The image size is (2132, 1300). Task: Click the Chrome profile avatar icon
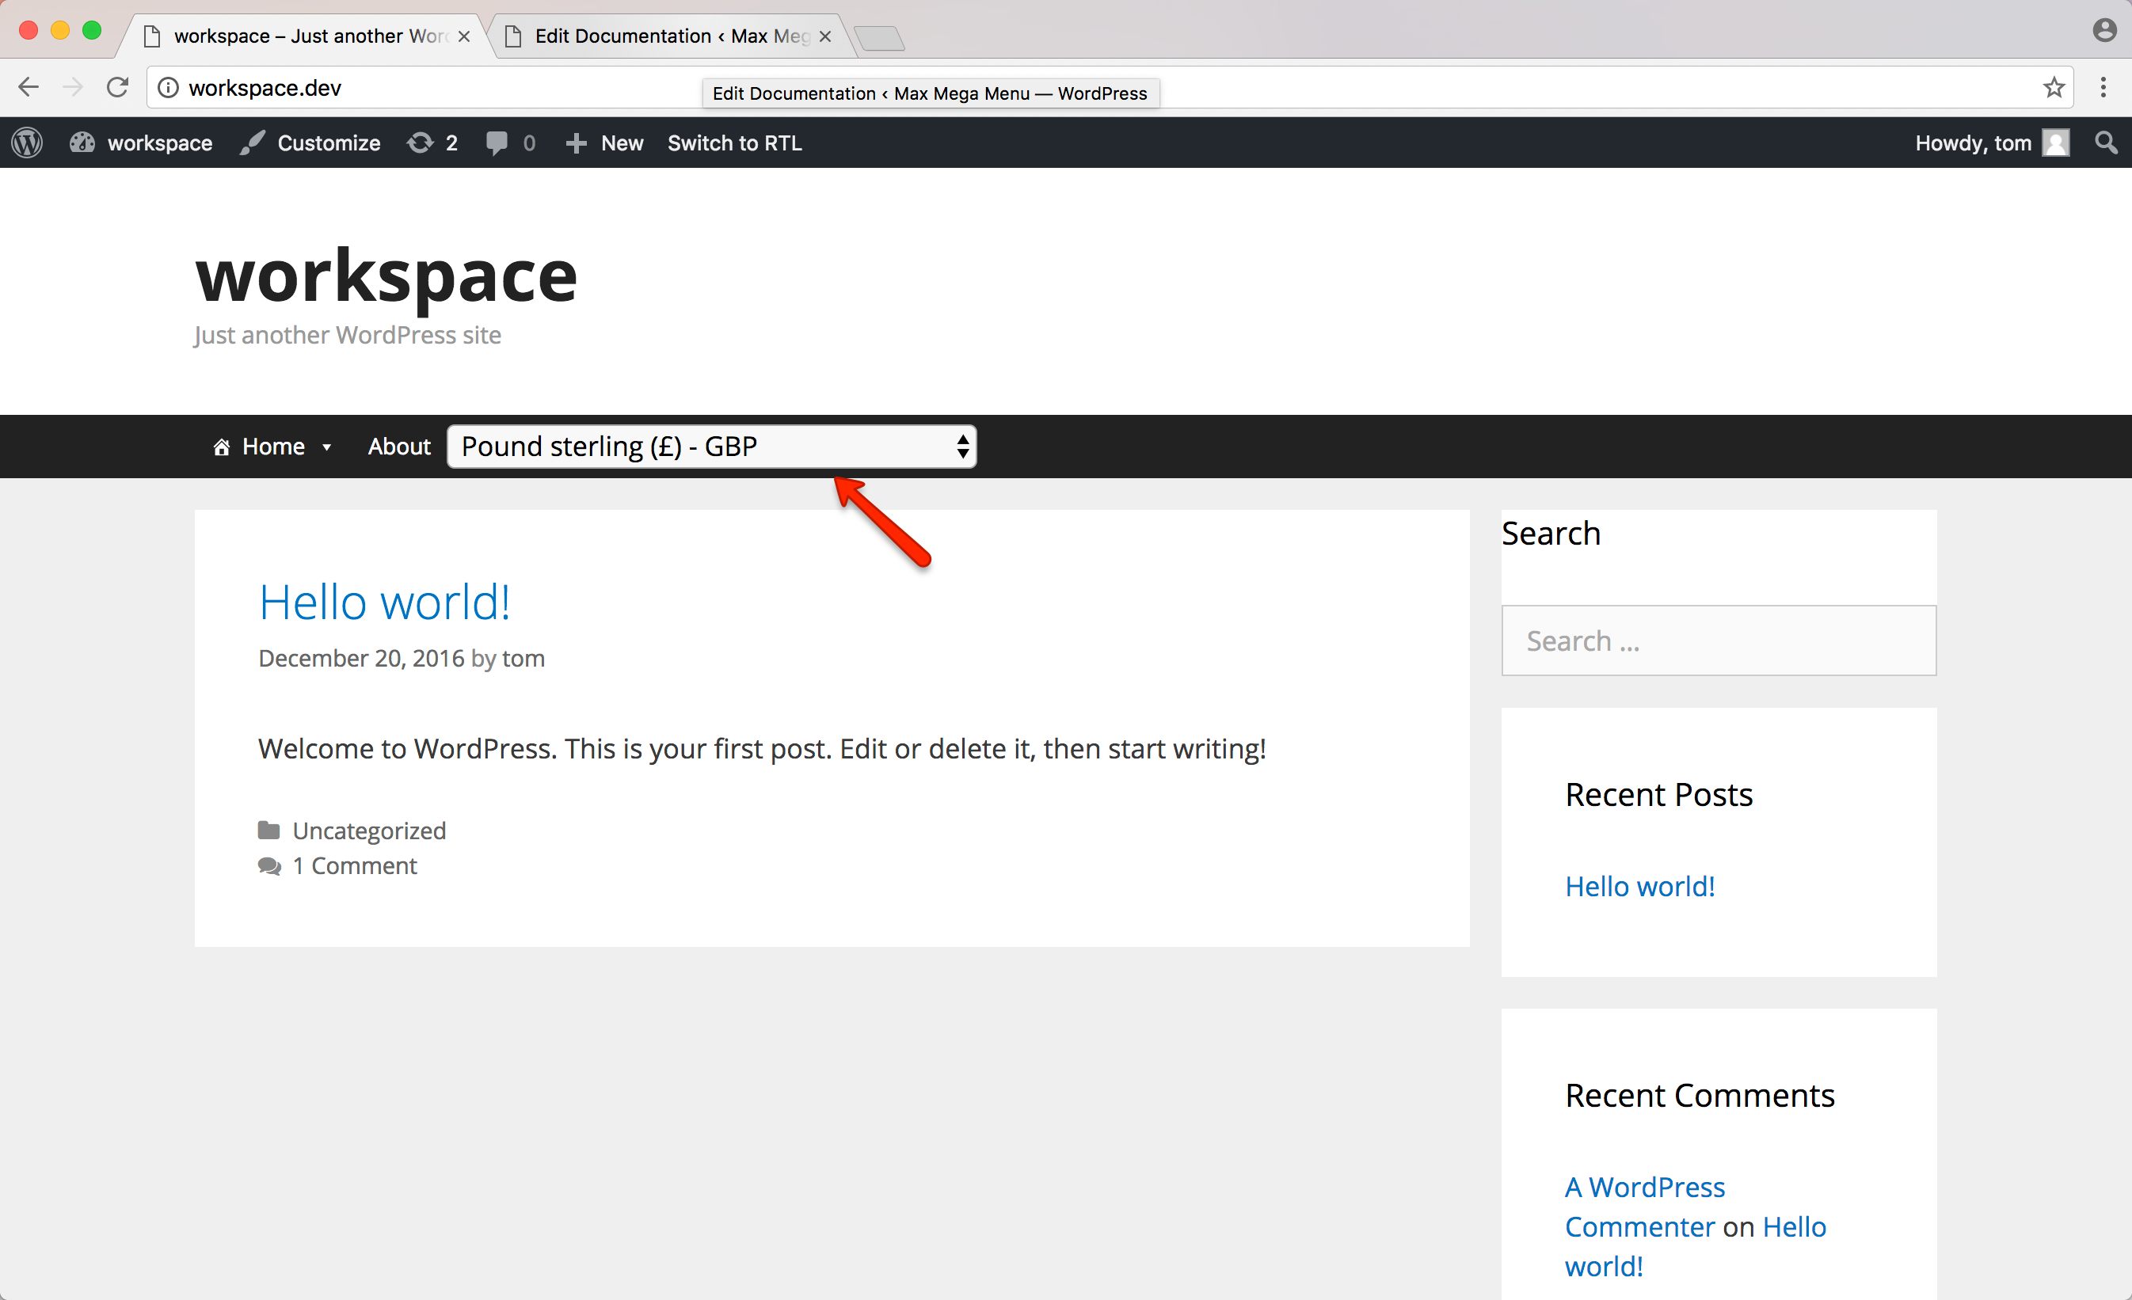pyautogui.click(x=2104, y=30)
